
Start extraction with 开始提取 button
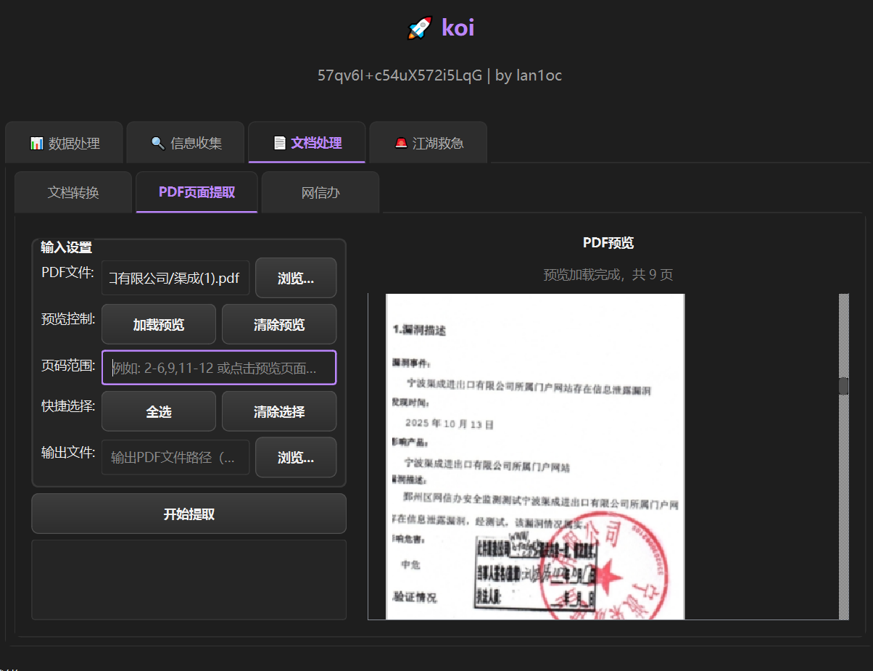click(x=189, y=514)
